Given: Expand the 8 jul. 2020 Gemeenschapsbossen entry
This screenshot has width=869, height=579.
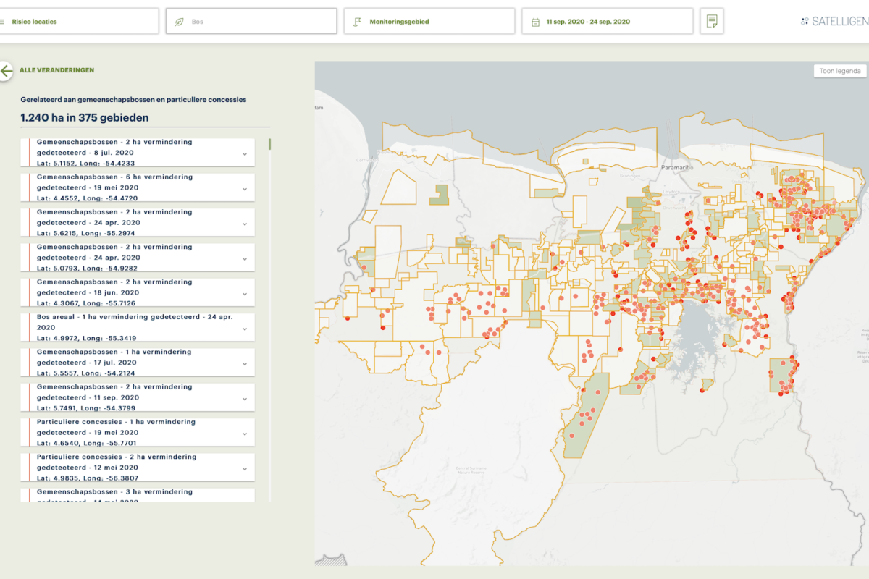Looking at the screenshot, I should click(245, 153).
